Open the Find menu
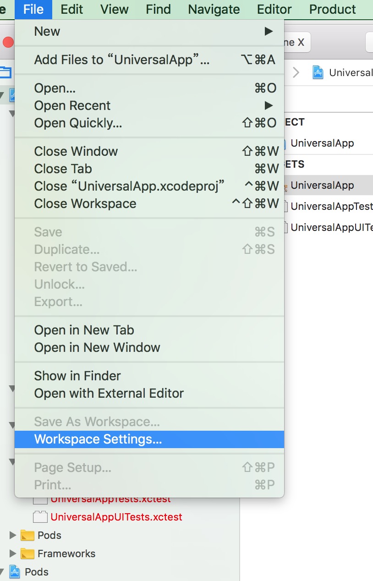This screenshot has width=373, height=581. click(x=158, y=9)
